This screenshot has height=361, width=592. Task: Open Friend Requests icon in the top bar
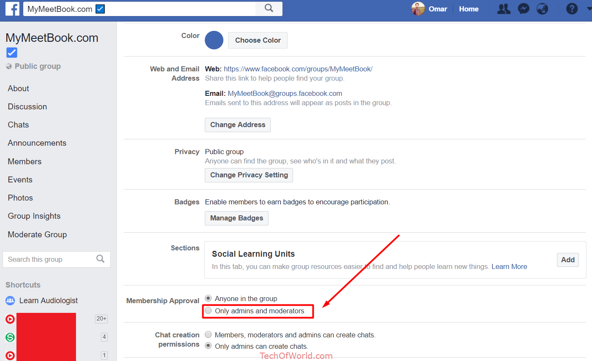coord(503,8)
